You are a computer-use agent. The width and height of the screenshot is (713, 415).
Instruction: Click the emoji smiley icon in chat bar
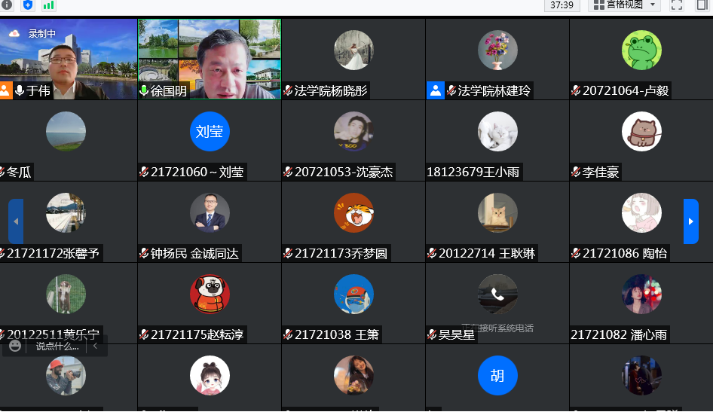click(x=15, y=346)
